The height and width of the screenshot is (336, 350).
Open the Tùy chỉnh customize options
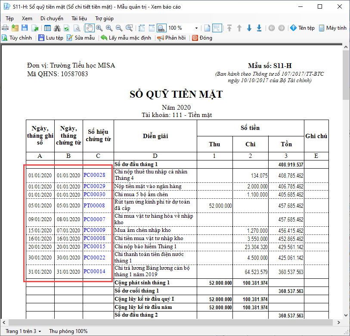click(x=17, y=38)
